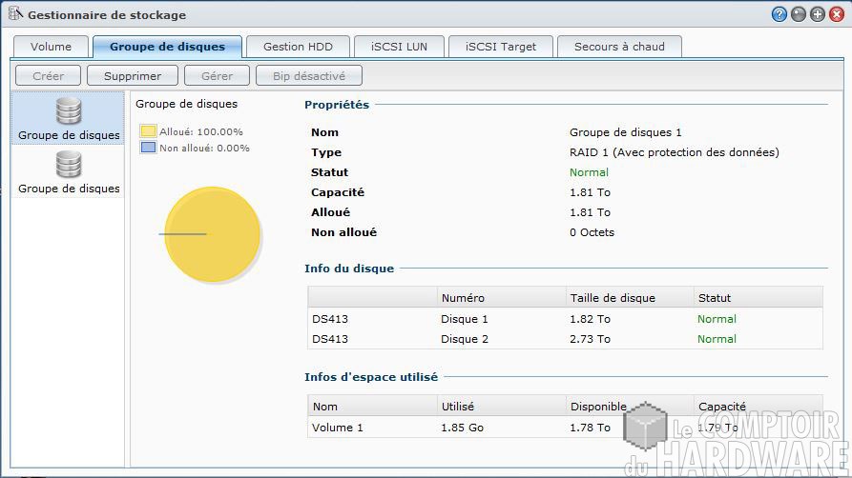This screenshot has width=852, height=478.
Task: Click the blue Non alloué legend swatch
Action: pos(148,148)
